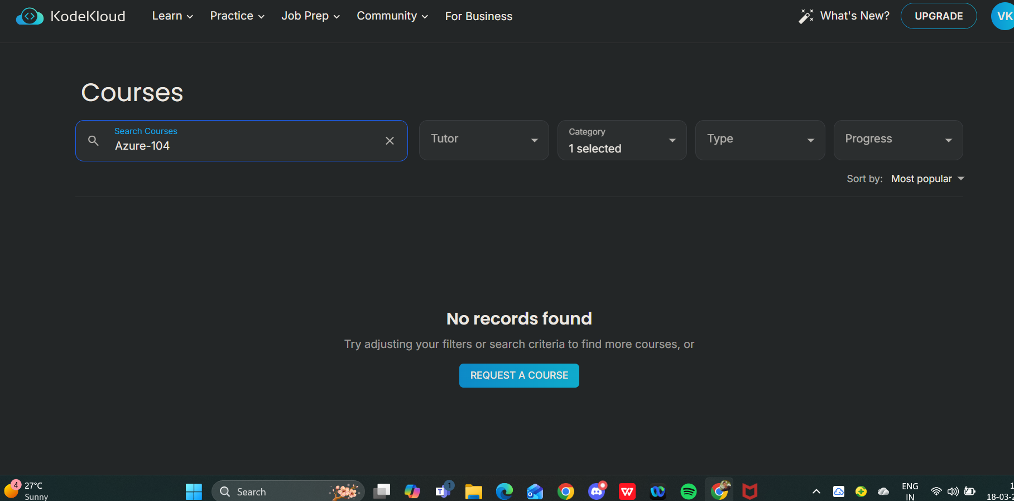Open File Explorer from the taskbar
This screenshot has height=501, width=1014.
(474, 492)
